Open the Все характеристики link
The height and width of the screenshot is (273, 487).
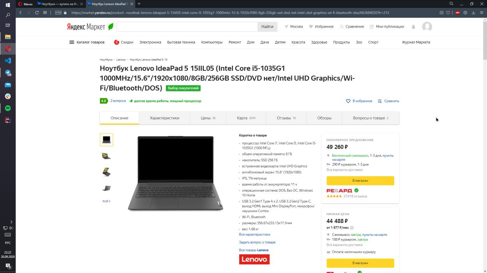[255, 235]
